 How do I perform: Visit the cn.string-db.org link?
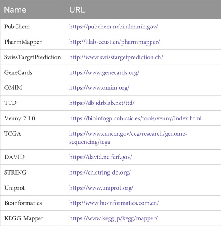tap(100, 173)
